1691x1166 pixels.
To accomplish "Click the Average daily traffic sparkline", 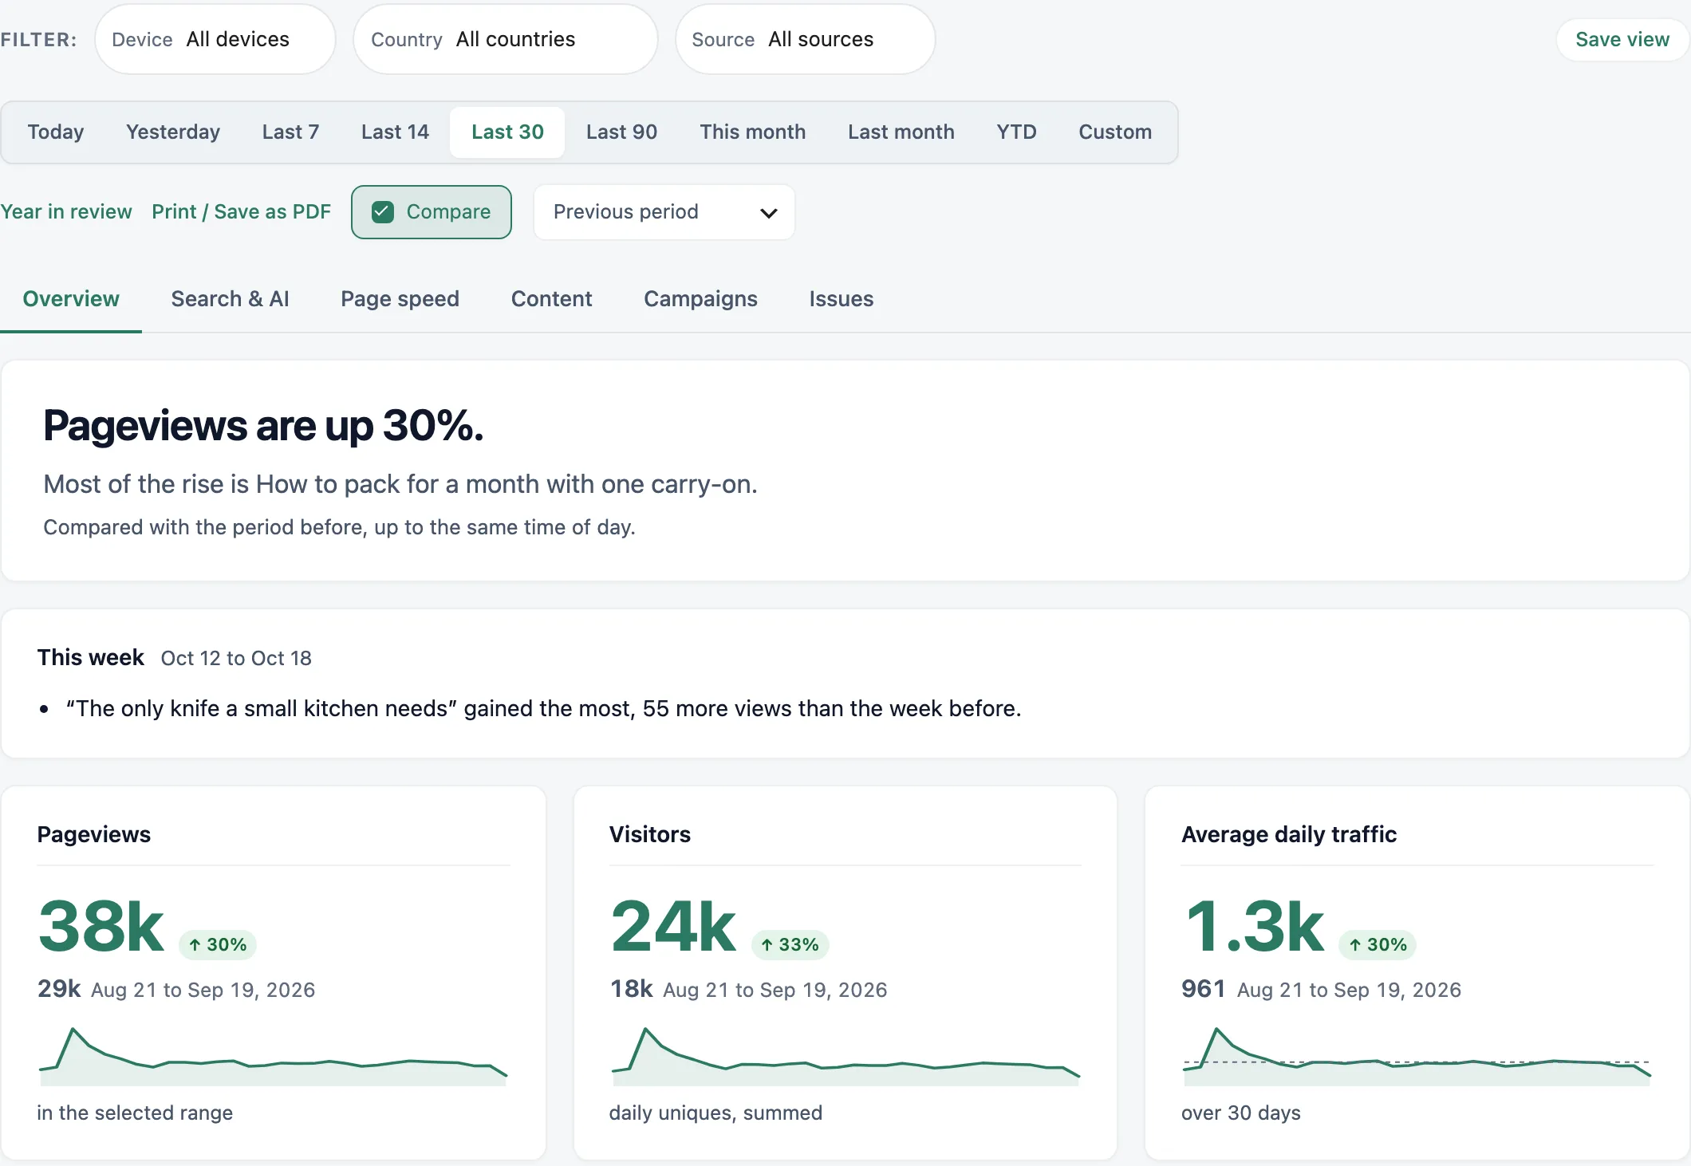I will tap(1417, 1056).
